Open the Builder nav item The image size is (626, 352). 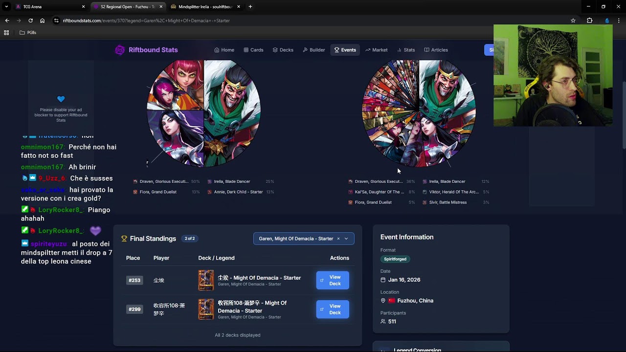(x=313, y=50)
